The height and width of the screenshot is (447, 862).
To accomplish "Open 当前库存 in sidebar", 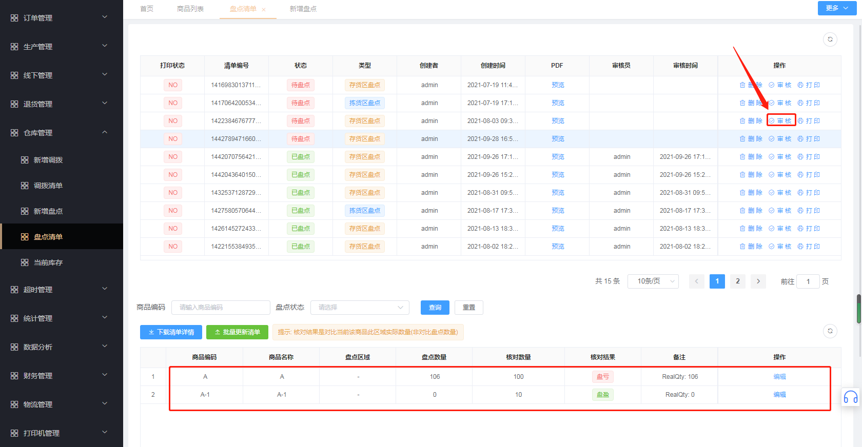I will point(62,262).
